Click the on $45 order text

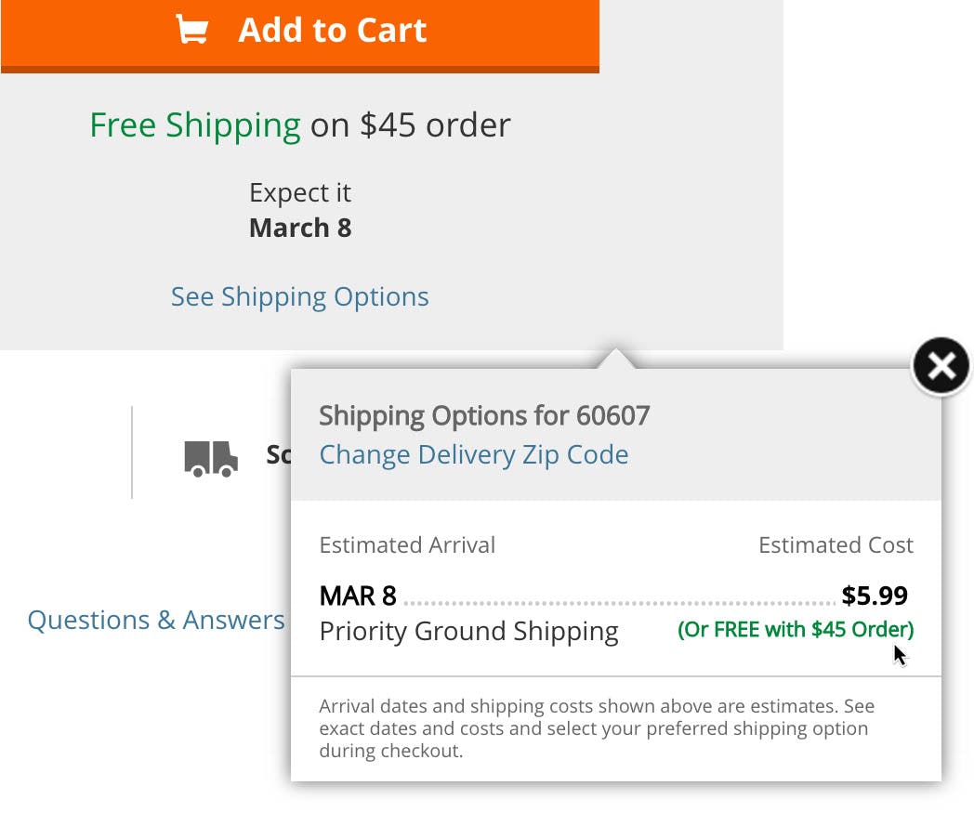410,125
